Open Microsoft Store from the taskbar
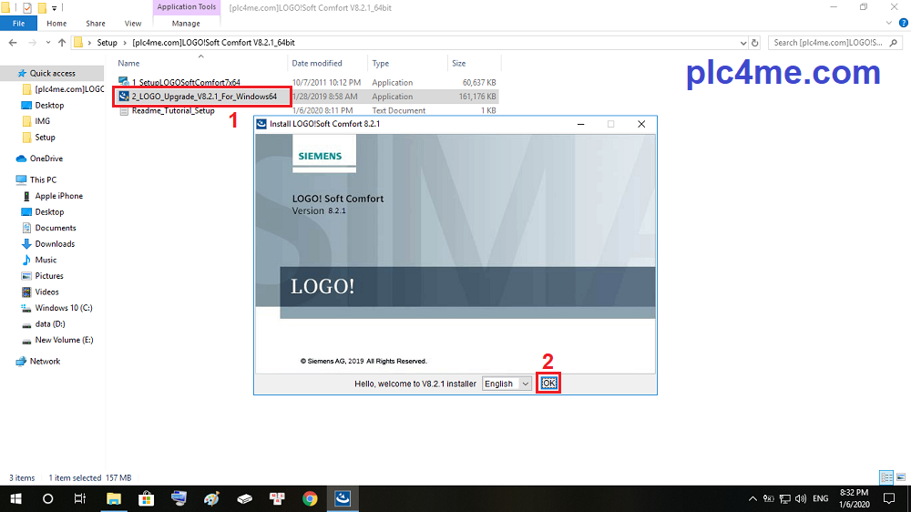Screen dimensions: 911x512 click(146, 498)
